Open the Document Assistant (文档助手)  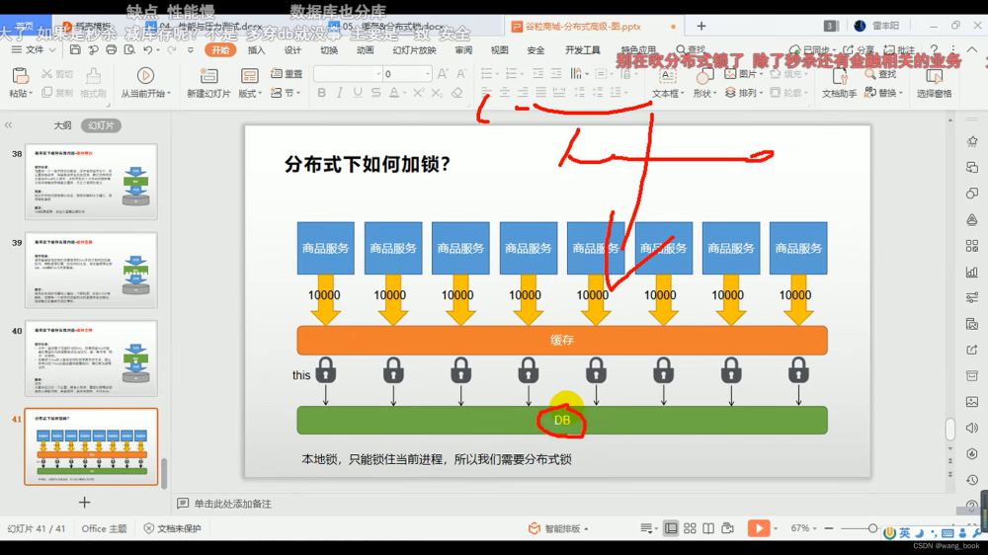(x=839, y=82)
